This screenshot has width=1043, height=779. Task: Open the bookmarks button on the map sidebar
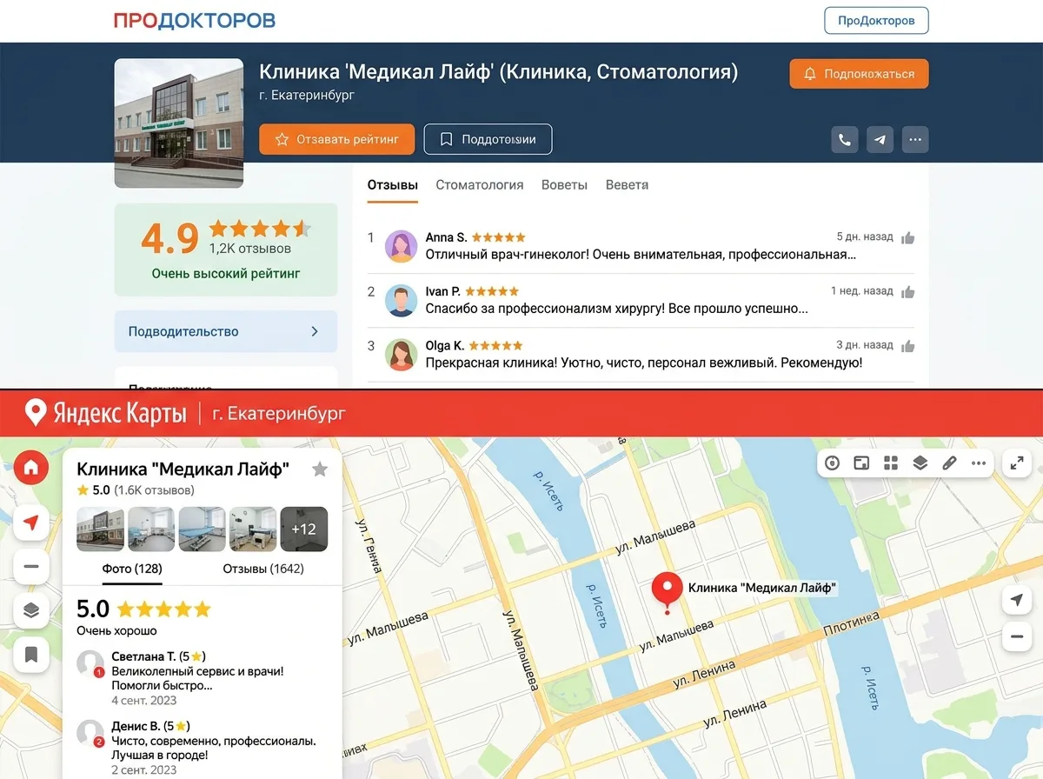click(x=31, y=655)
